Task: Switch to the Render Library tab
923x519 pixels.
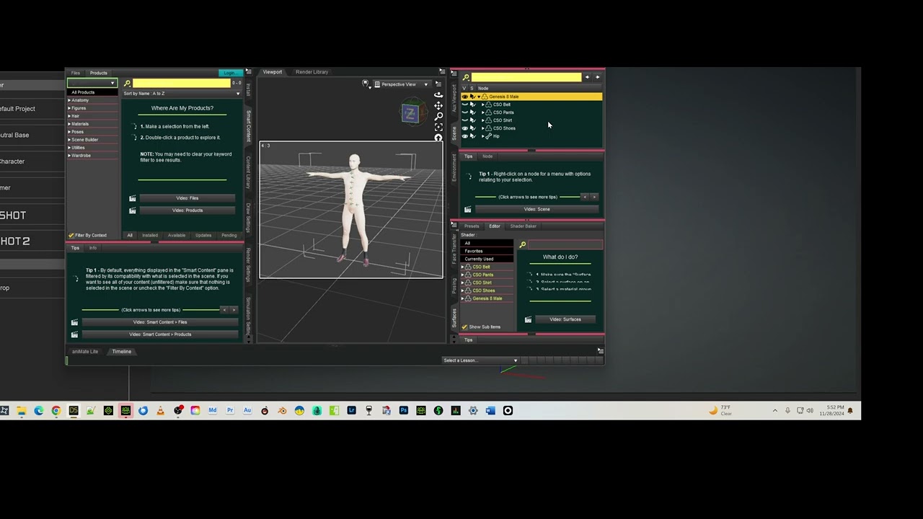Action: coord(312,72)
